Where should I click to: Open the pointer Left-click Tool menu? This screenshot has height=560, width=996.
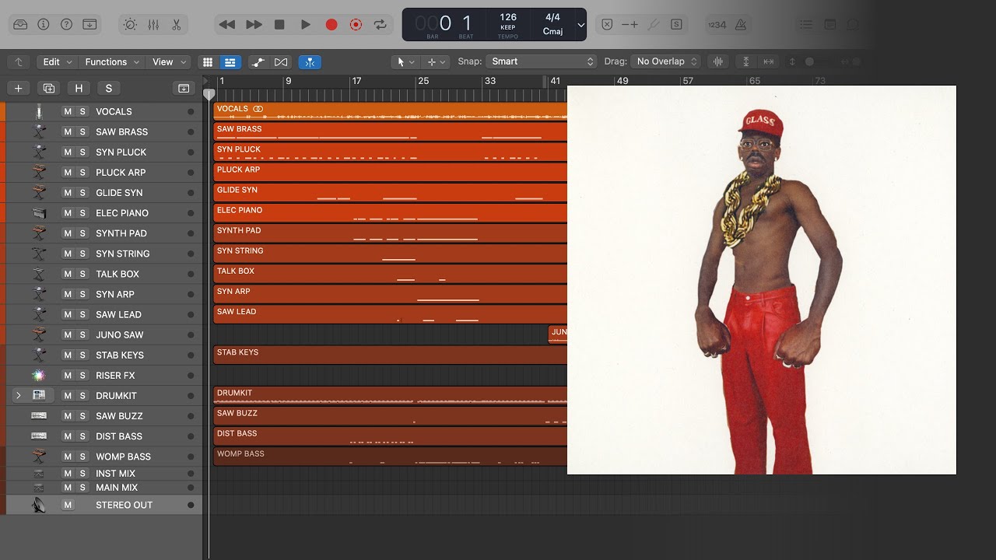[x=405, y=62]
